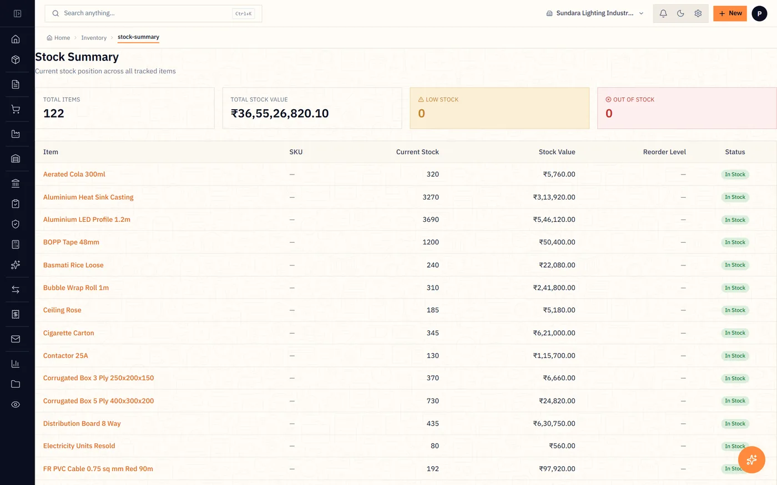The image size is (777, 485).
Task: Open the clipboard check icon in sidebar
Action: pyautogui.click(x=16, y=203)
